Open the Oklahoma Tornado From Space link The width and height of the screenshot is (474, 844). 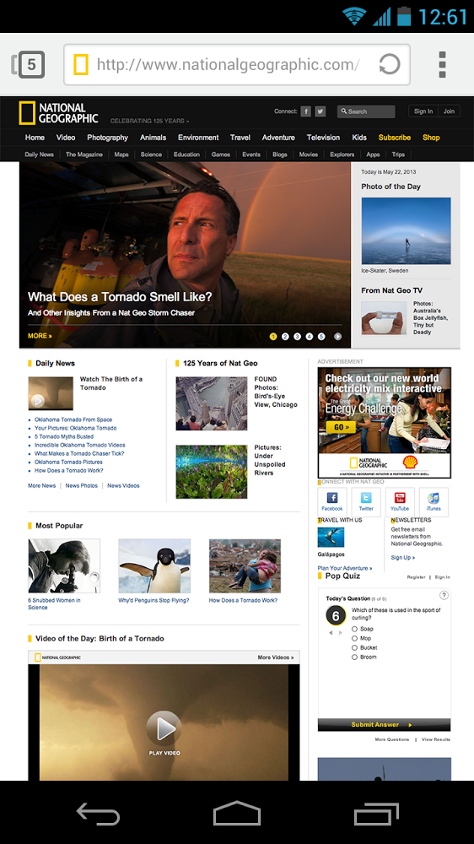coord(73,419)
